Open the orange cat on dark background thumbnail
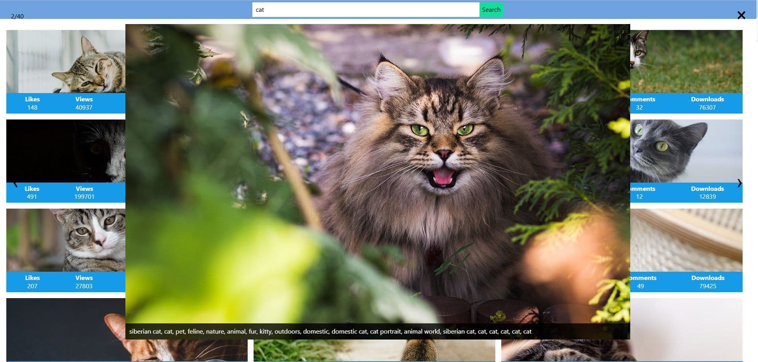 click(66, 329)
